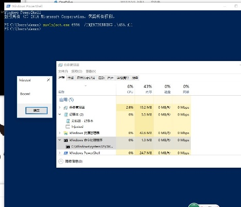Close the Injected message box with the X
This screenshot has height=207, width=241.
pyautogui.click(x=49, y=80)
